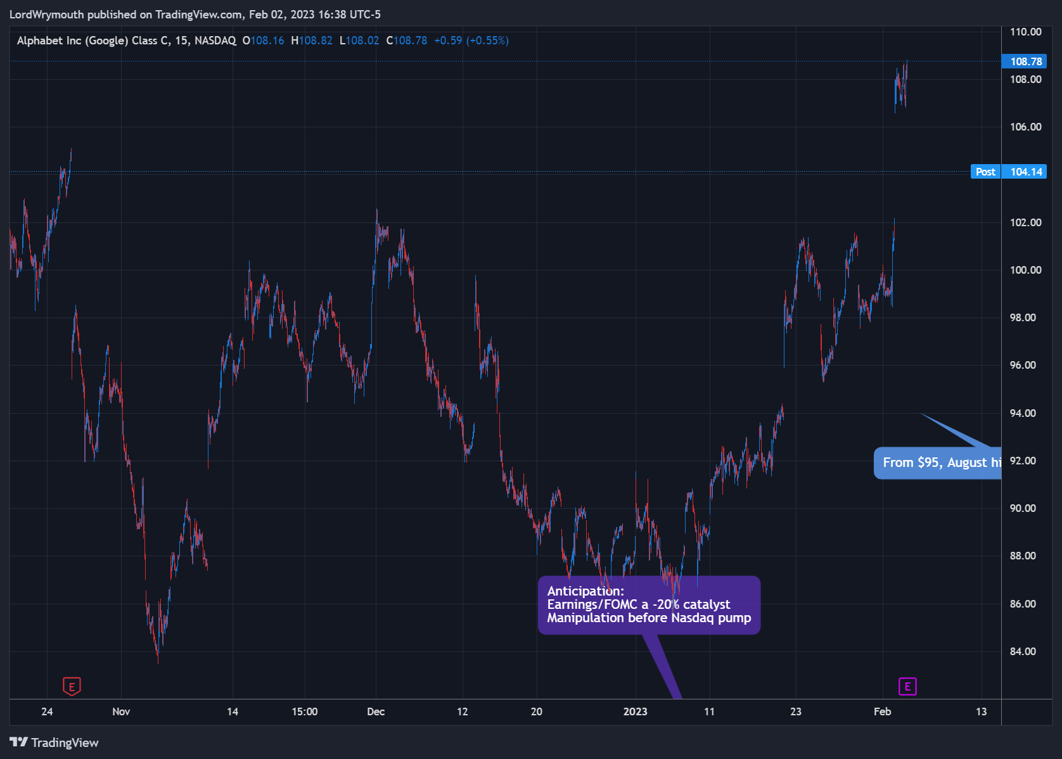This screenshot has width=1062, height=759.
Task: Click the 84.00 price axis label
Action: pos(1023,651)
